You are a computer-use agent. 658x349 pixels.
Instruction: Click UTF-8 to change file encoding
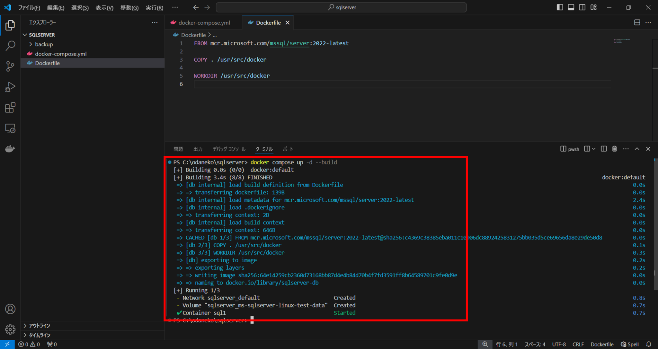558,344
